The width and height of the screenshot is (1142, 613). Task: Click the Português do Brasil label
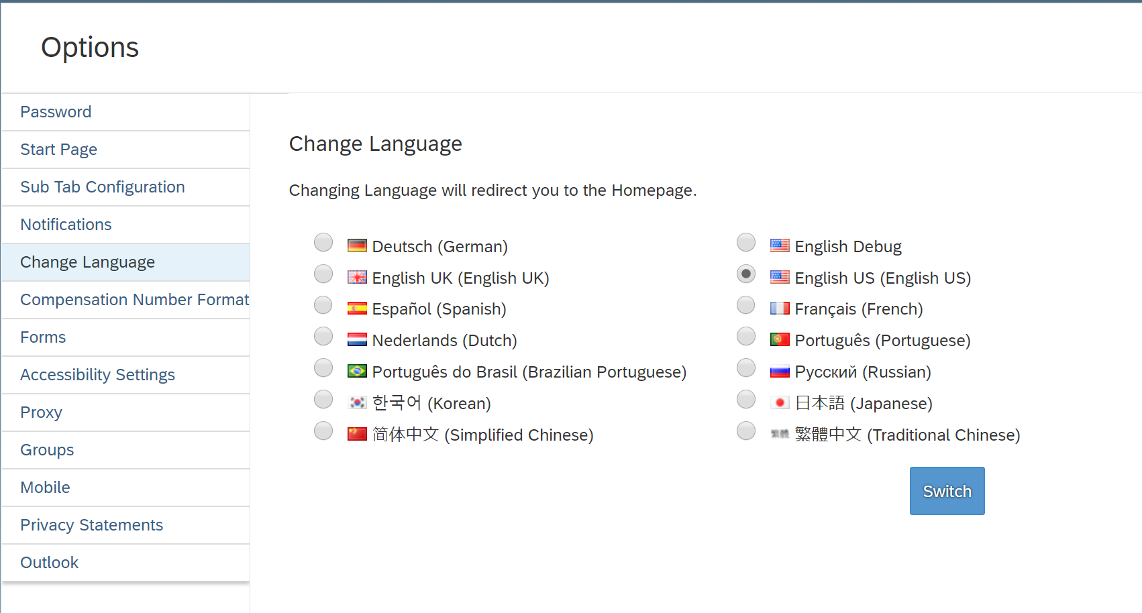tap(529, 372)
